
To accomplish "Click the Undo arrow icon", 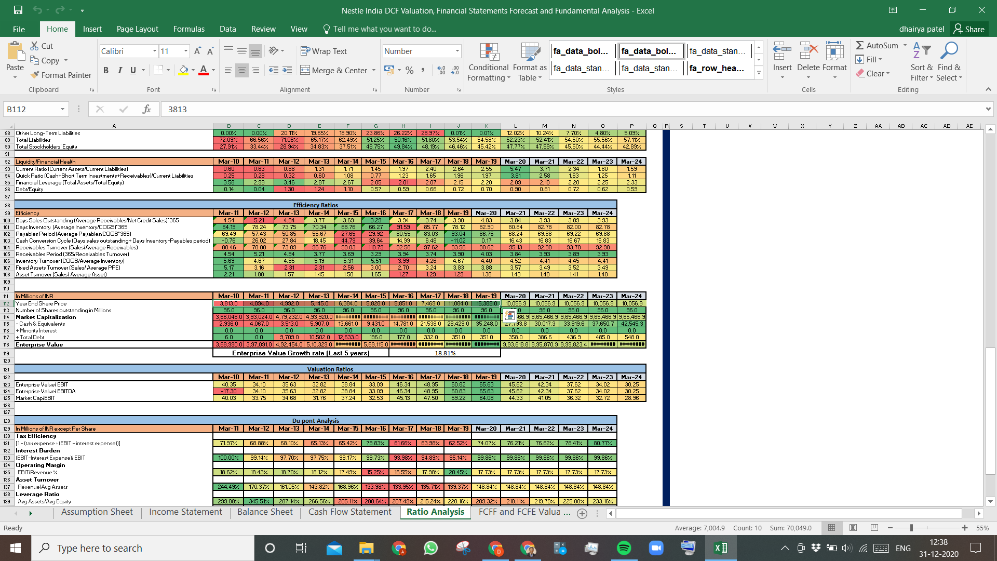I will pyautogui.click(x=37, y=10).
